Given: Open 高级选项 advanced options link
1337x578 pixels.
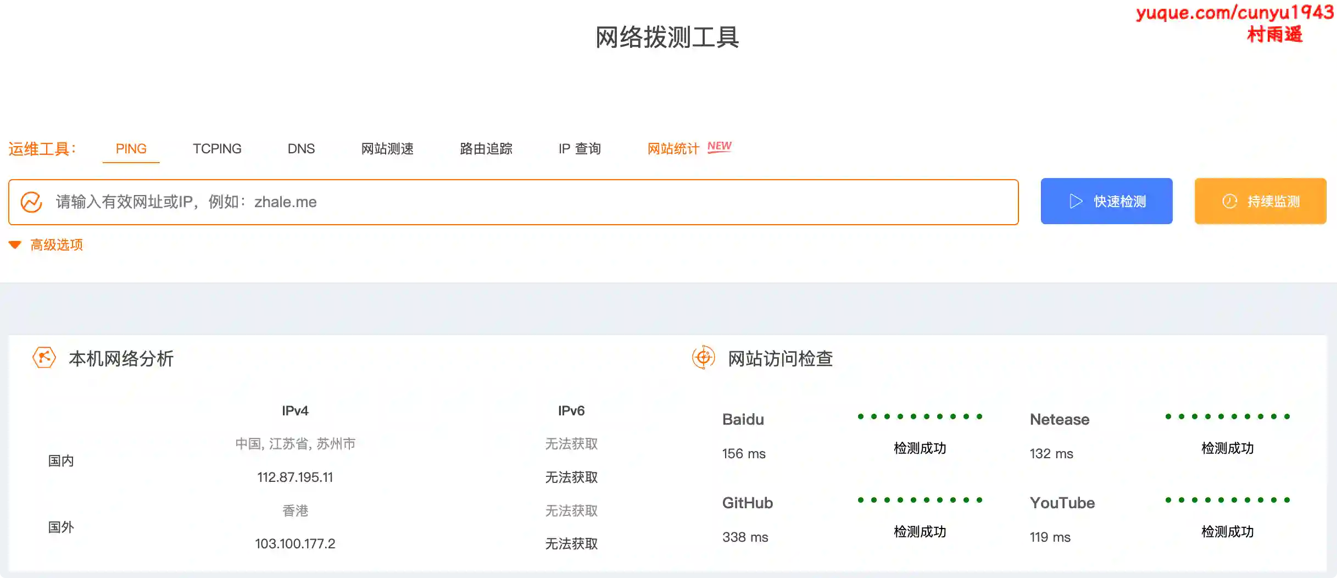Looking at the screenshot, I should pyautogui.click(x=57, y=244).
